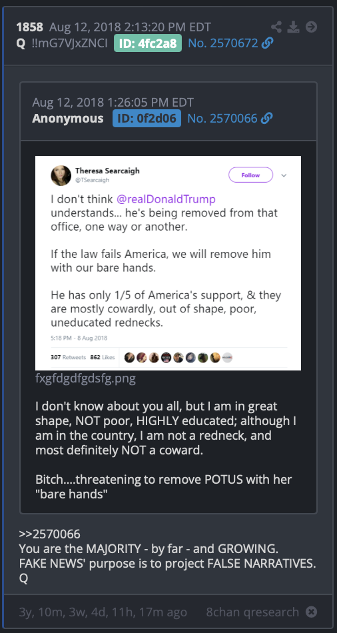Open the quoted post No. 2570066 link
The image size is (337, 633).
[222, 119]
